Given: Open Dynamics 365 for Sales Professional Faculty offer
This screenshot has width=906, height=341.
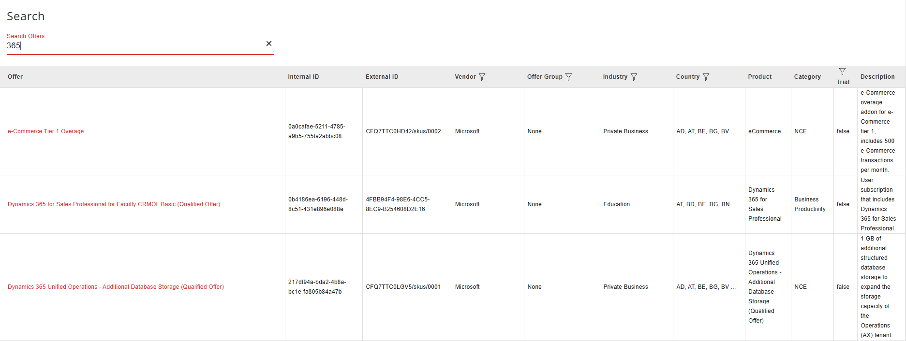Looking at the screenshot, I should pyautogui.click(x=114, y=204).
